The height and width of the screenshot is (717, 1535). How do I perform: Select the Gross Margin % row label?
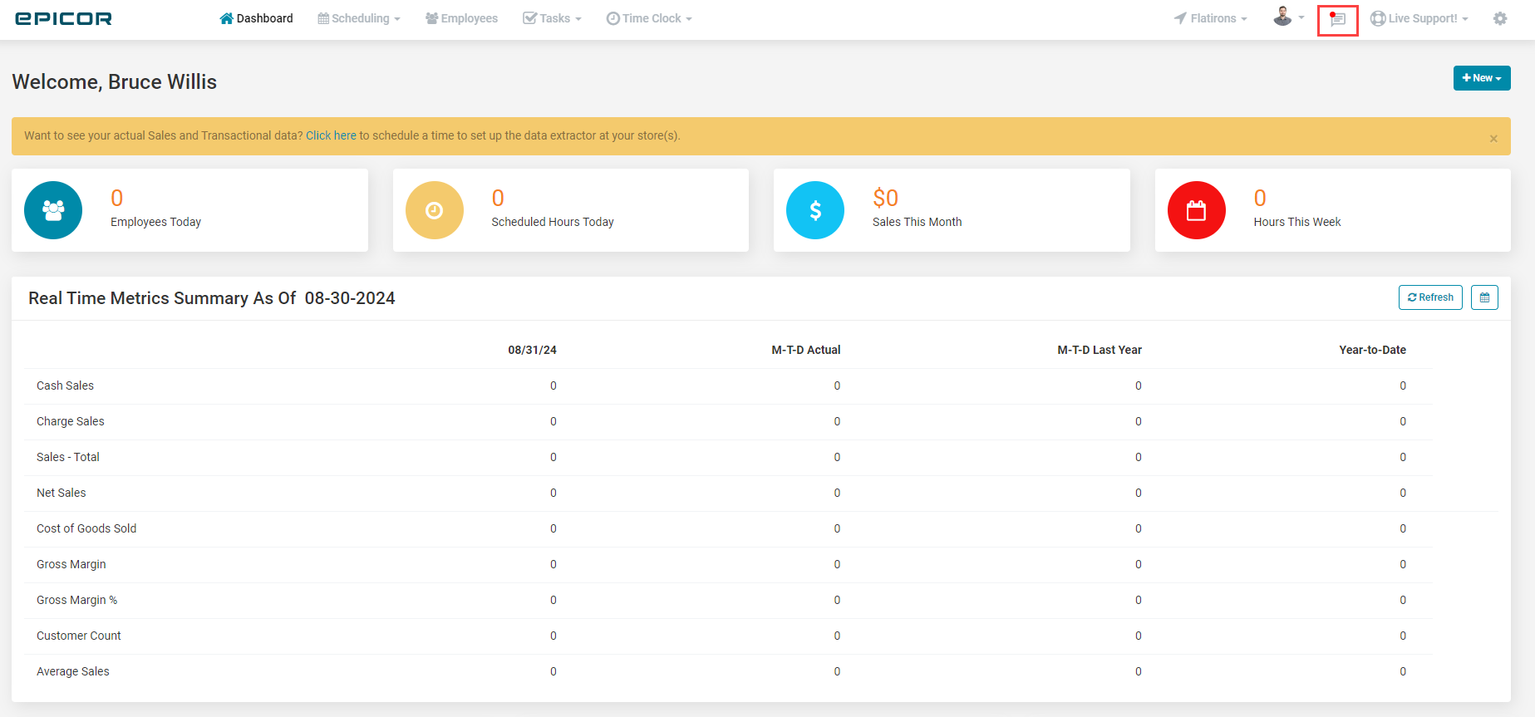pos(76,600)
